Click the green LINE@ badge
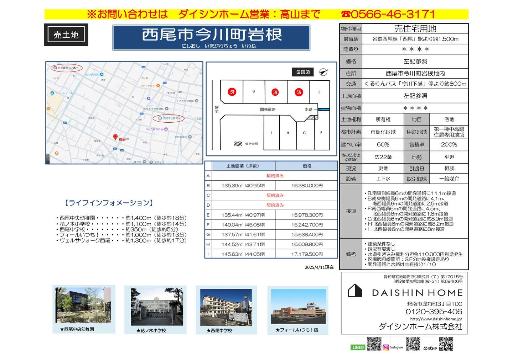The width and height of the screenshot is (513, 362). click(x=358, y=347)
